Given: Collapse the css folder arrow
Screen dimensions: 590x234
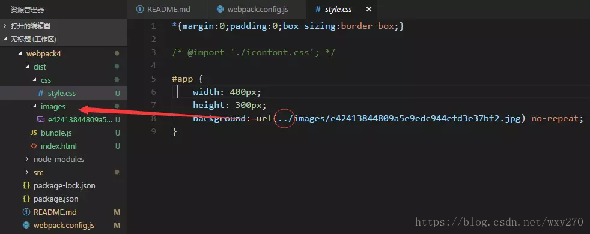Looking at the screenshot, I should point(35,80).
